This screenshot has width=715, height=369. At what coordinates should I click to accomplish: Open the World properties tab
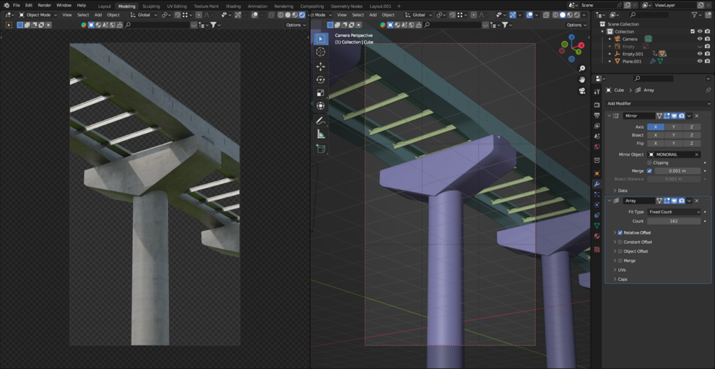[x=597, y=146]
